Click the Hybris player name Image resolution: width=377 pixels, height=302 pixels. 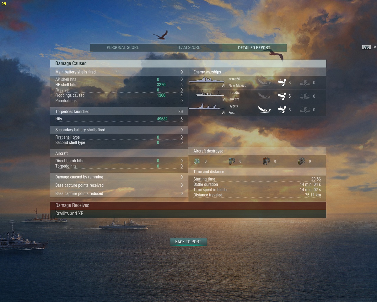(233, 106)
